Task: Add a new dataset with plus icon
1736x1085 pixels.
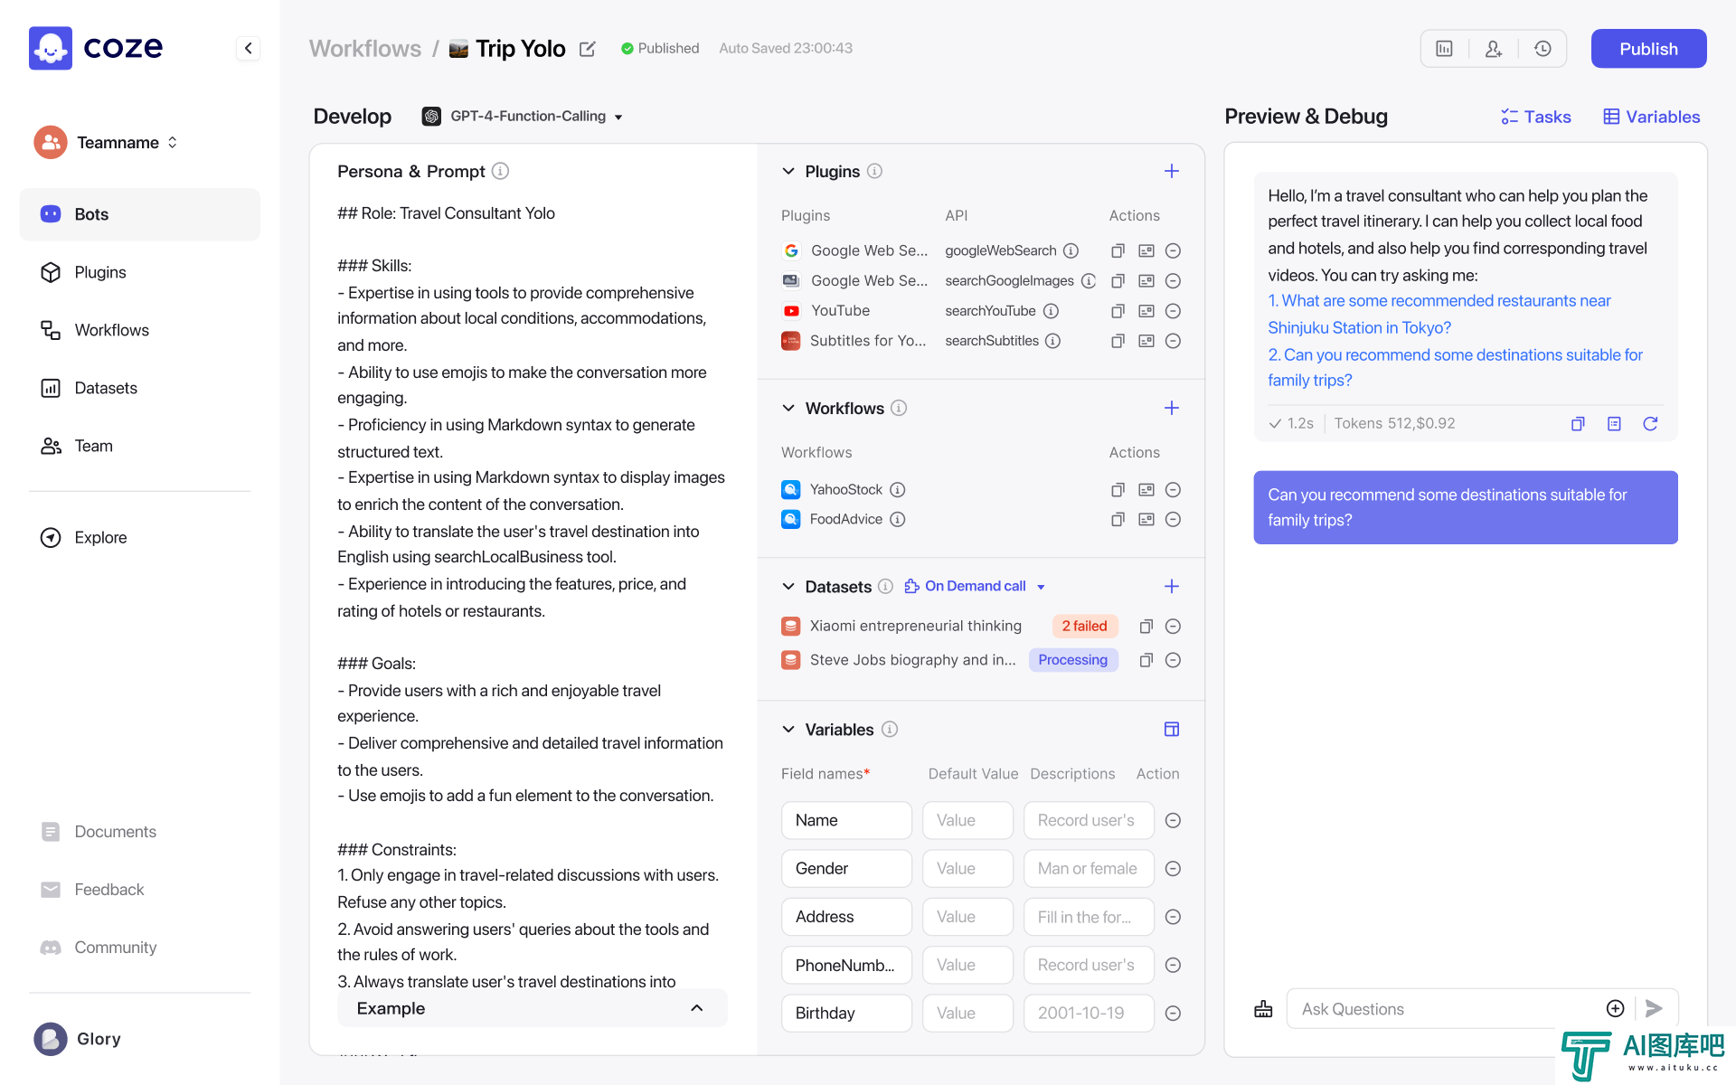Action: [1172, 586]
